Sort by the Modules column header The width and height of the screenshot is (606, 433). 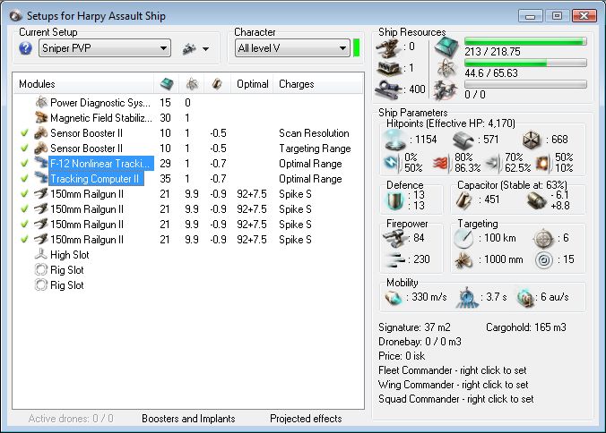point(84,84)
